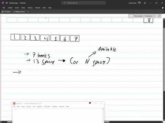This screenshot has height=123, width=165.
Task: Click the vertical scrollbar in OneNote
Action: tap(164, 59)
